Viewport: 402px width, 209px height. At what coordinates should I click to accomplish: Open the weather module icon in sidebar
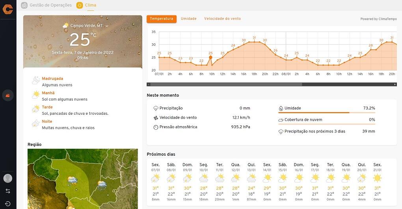tap(8, 95)
